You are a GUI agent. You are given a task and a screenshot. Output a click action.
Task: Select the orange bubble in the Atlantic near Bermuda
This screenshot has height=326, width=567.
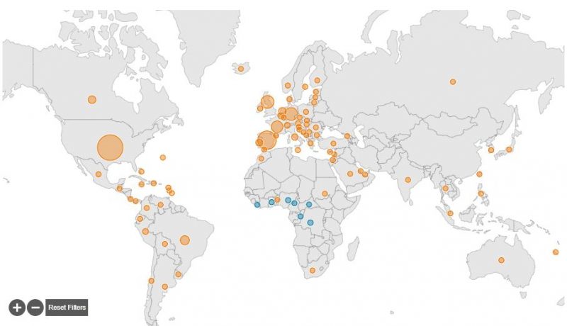point(163,157)
